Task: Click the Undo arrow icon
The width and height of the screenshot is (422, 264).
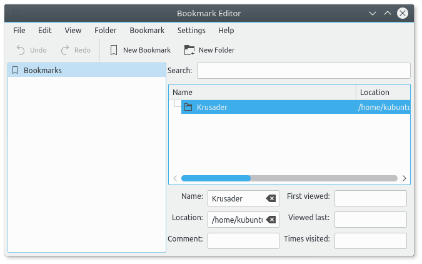Action: click(x=21, y=50)
